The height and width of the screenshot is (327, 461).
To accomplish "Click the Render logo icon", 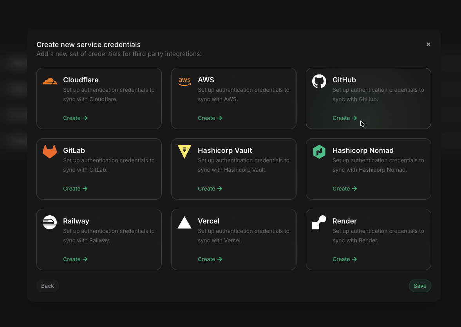I will pyautogui.click(x=319, y=222).
